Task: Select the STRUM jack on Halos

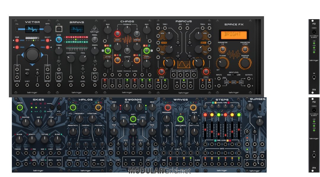Action: pyautogui.click(x=69, y=164)
